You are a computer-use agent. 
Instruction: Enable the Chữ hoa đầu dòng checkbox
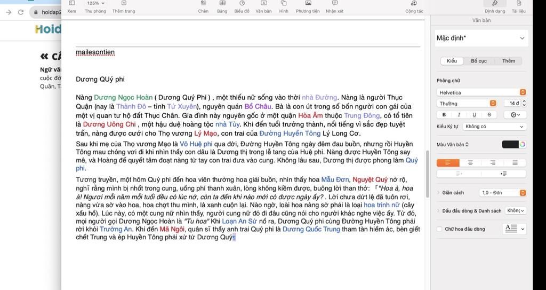click(439, 229)
